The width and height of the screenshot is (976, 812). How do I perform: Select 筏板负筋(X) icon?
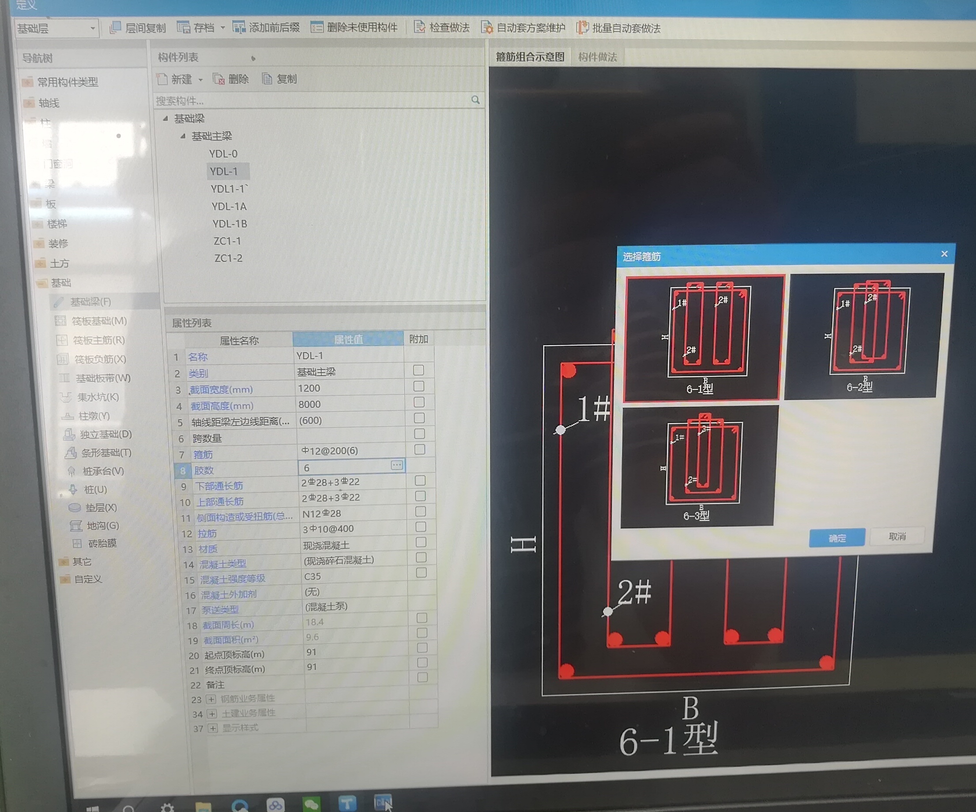point(63,359)
